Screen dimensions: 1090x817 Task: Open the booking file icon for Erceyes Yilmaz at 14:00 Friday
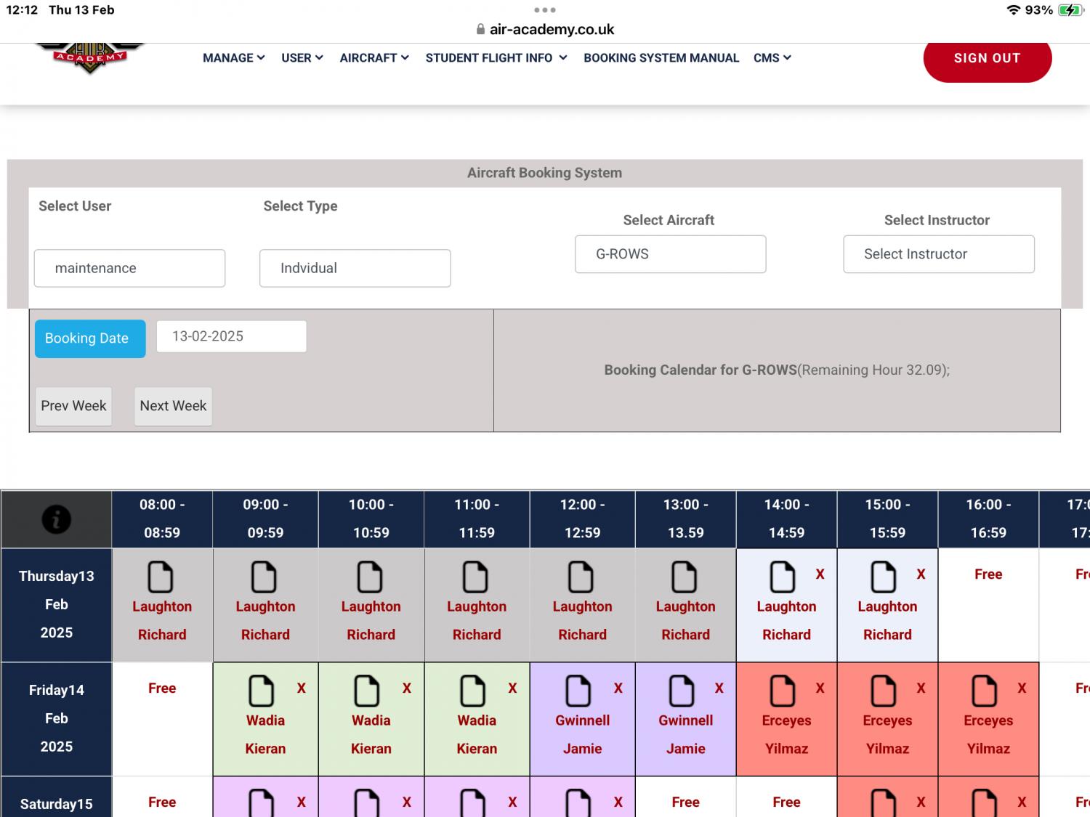(781, 691)
